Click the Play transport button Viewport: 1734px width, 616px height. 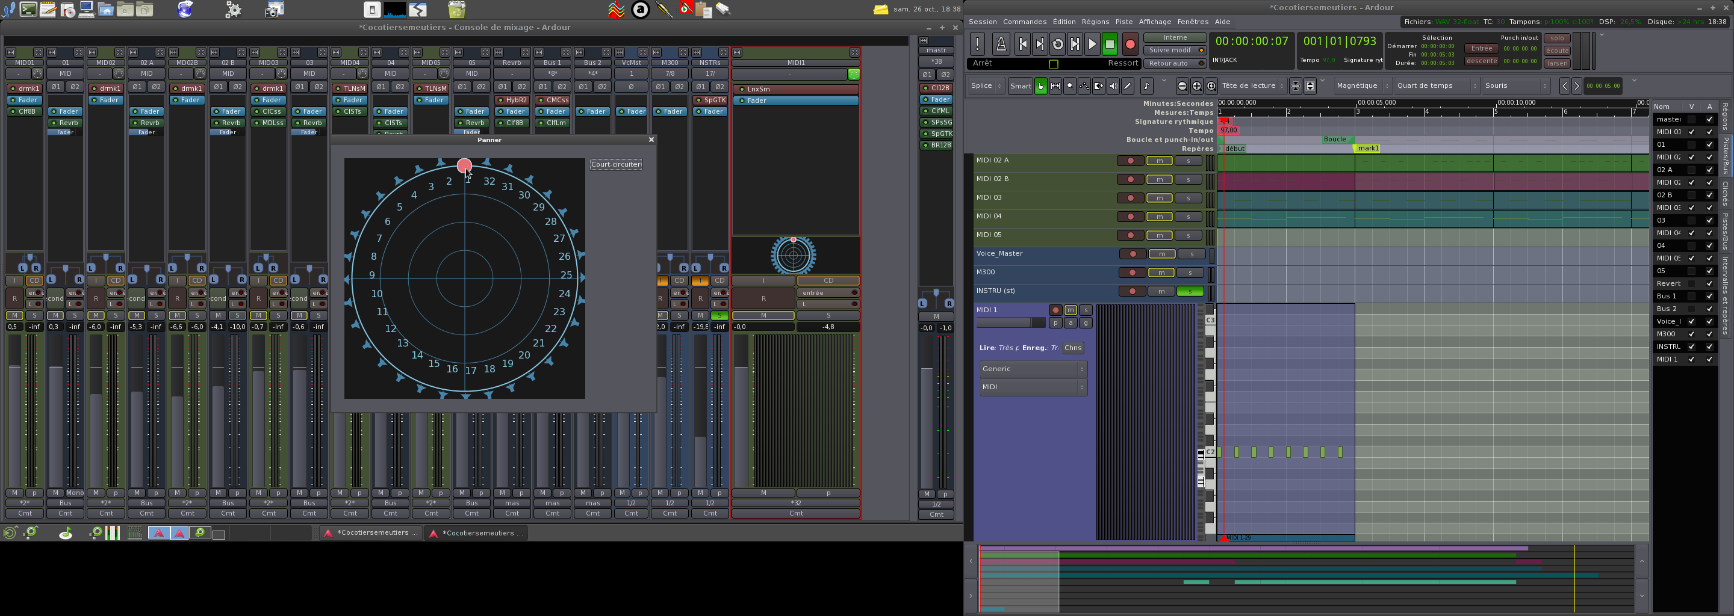point(1093,45)
